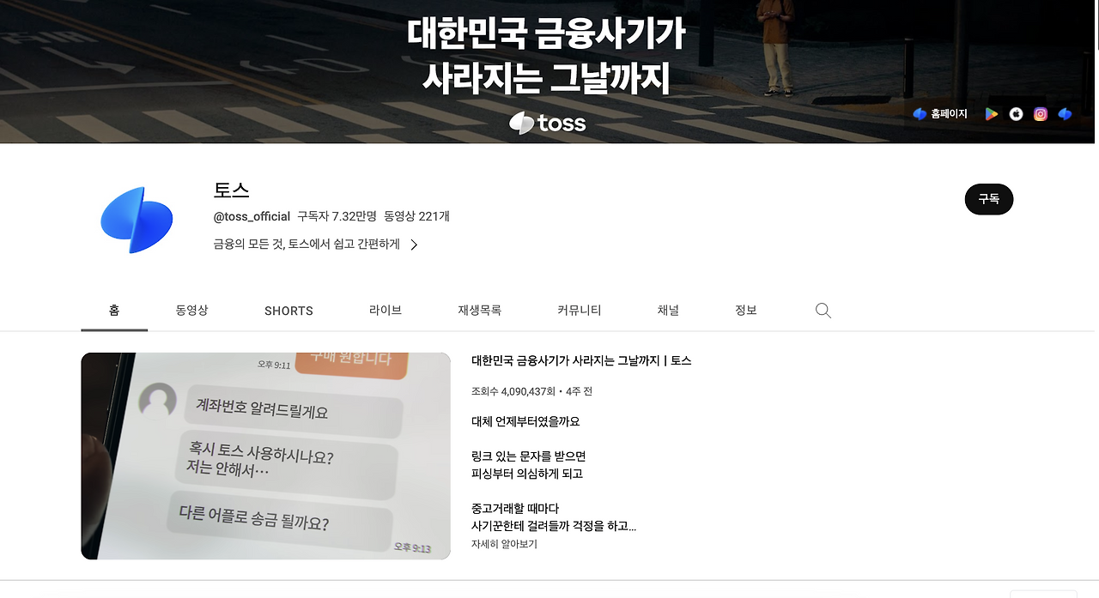Image resolution: width=1099 pixels, height=598 pixels.
Task: Subscribe with the 구독 button
Action: pos(988,199)
